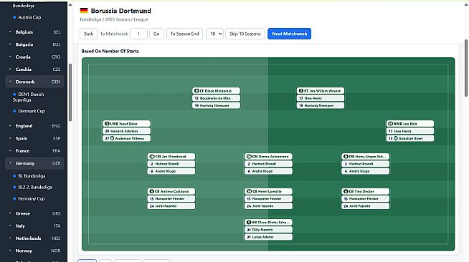Viewport: 469px width, 262px height.
Task: Click the shirt number badge of GK Claus-Dieter
Action: pos(249,223)
